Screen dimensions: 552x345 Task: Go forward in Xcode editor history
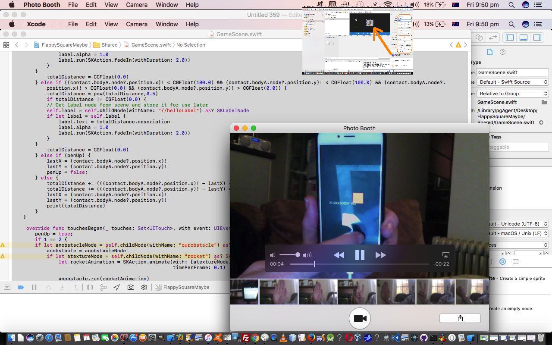coord(26,45)
